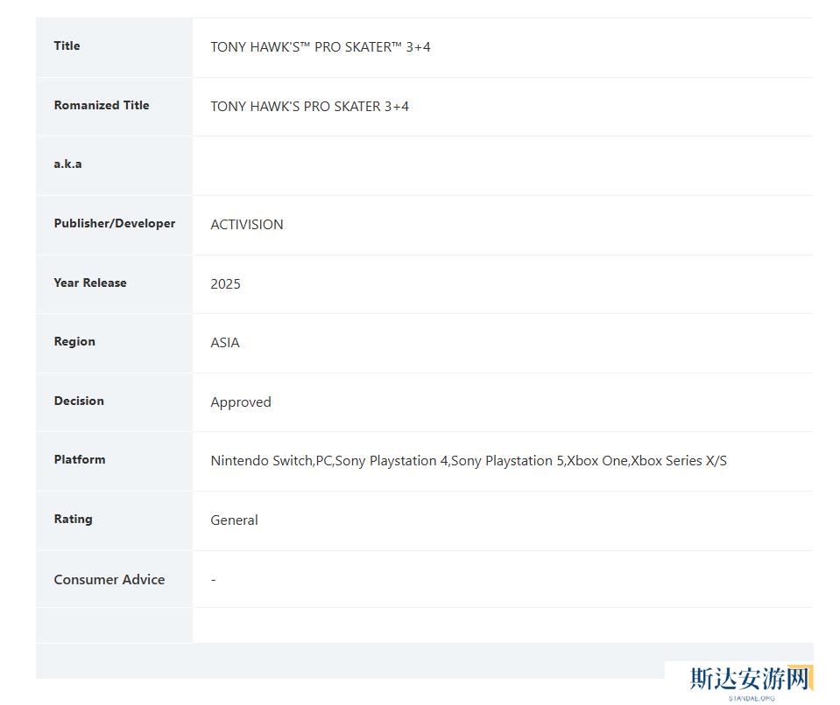Click the "Approved" decision value
Viewport: 840px width, 705px height.
coord(241,402)
